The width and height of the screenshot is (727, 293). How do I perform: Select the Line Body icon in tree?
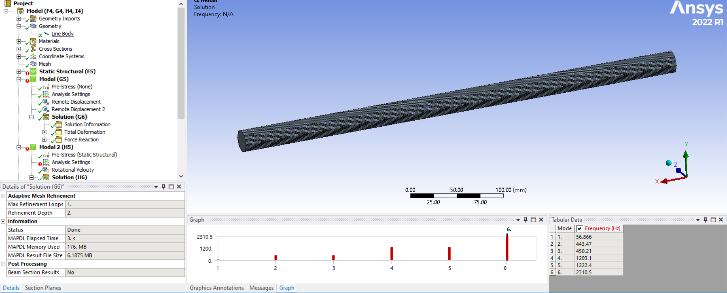pyautogui.click(x=47, y=34)
